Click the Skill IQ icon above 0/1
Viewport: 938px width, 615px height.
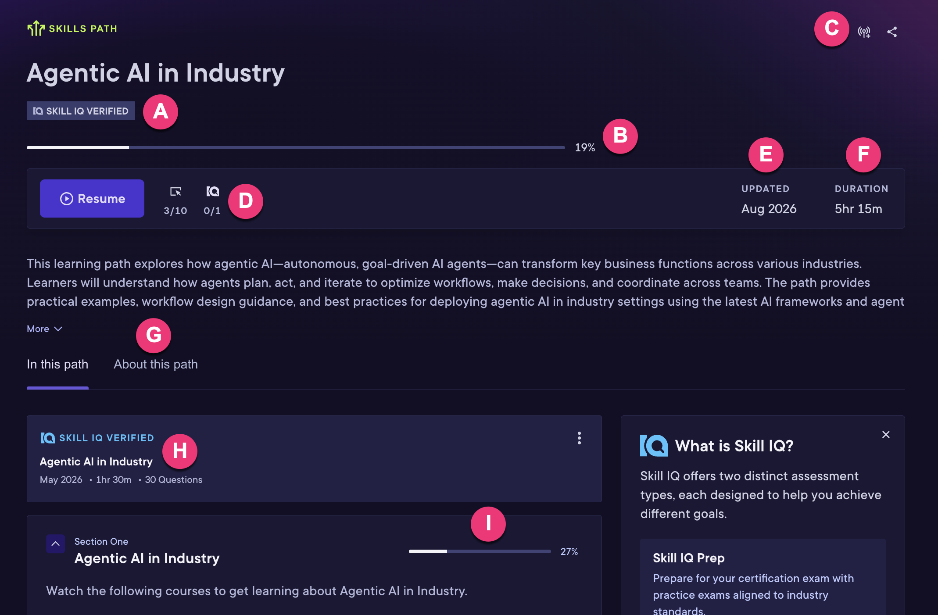pyautogui.click(x=212, y=191)
